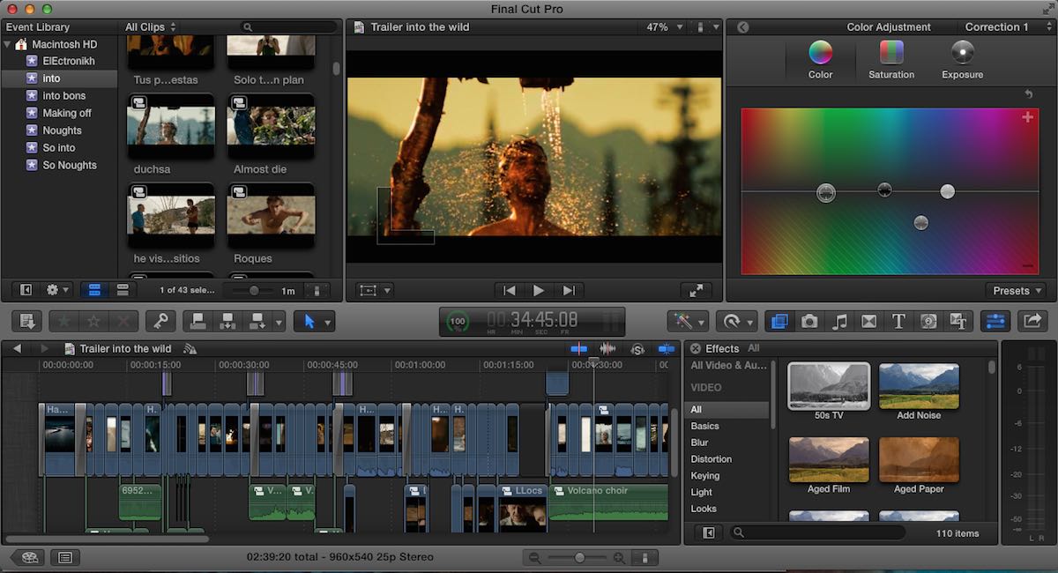Enter full screen playback in viewer
The image size is (1058, 573).
696,290
